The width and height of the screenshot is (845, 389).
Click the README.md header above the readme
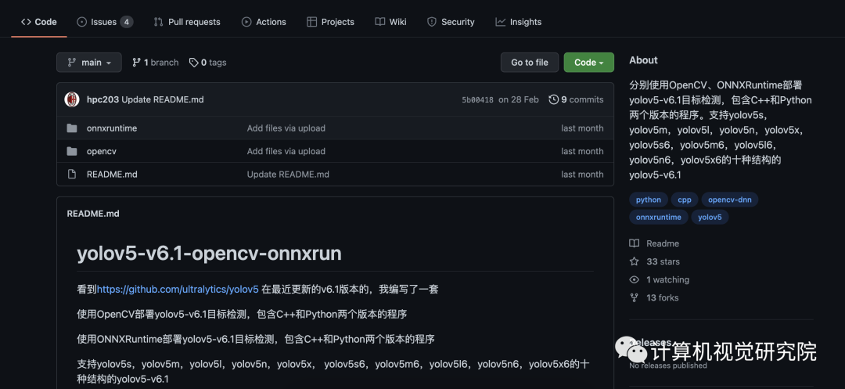[92, 214]
